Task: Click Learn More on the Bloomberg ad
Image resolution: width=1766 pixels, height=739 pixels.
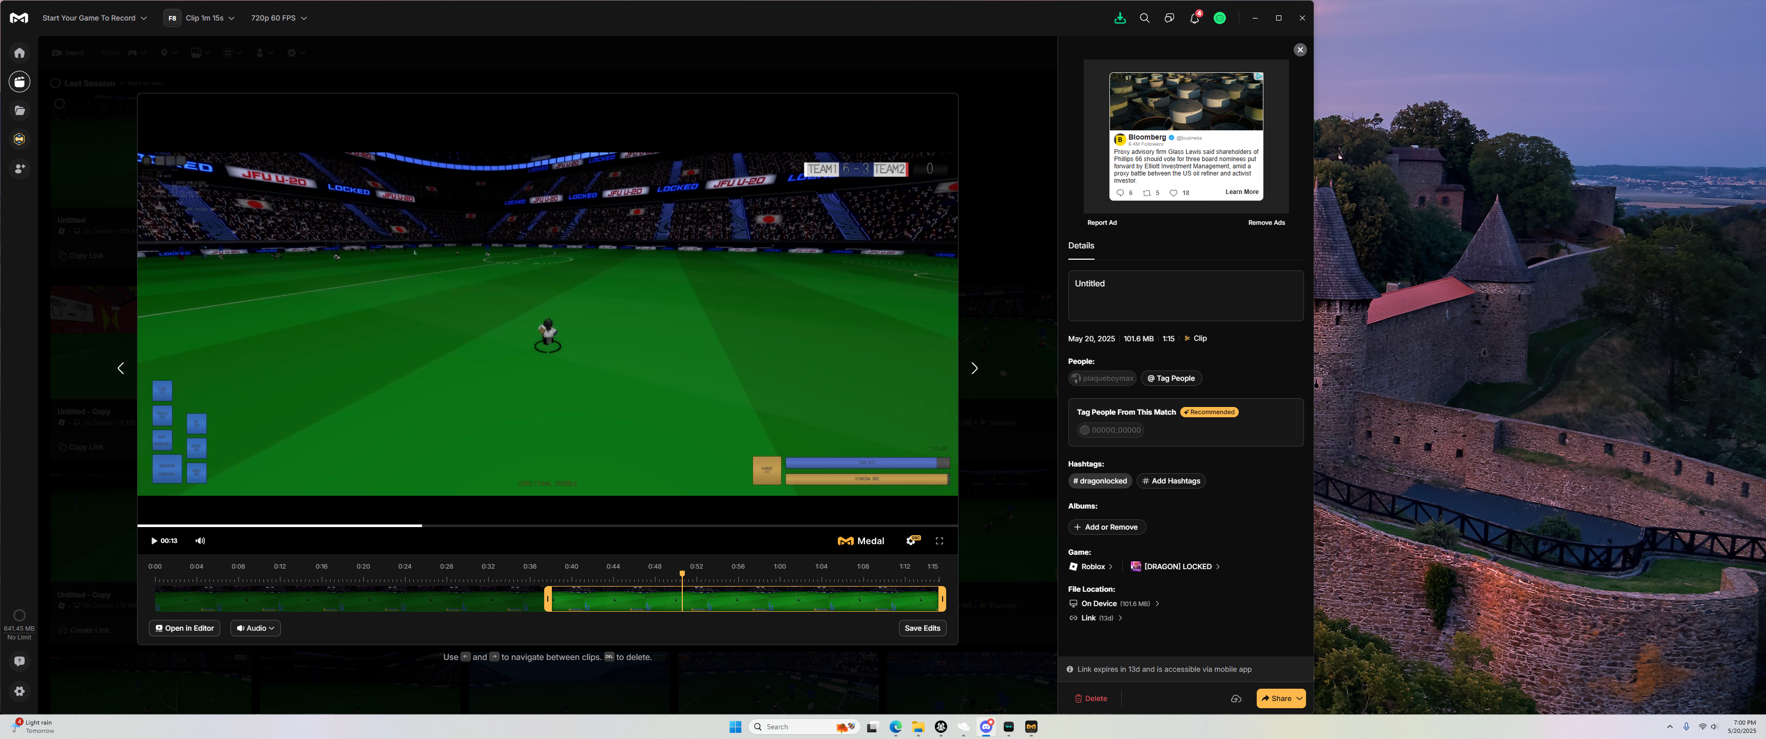Action: pyautogui.click(x=1241, y=192)
